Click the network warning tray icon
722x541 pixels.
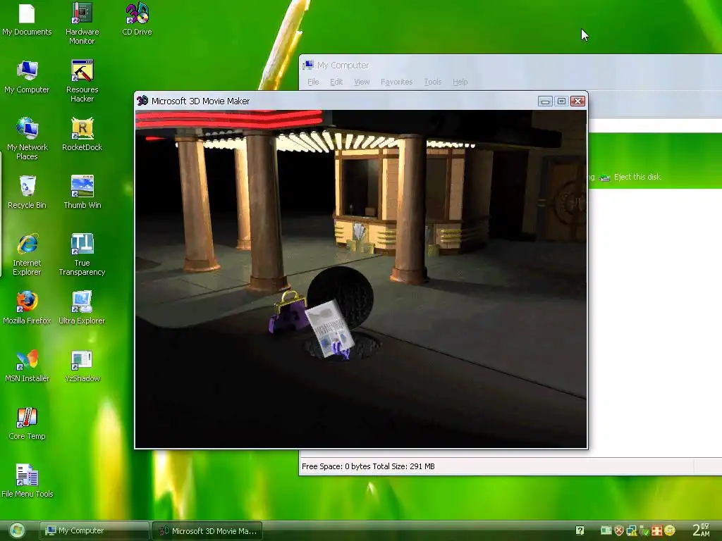click(x=631, y=530)
